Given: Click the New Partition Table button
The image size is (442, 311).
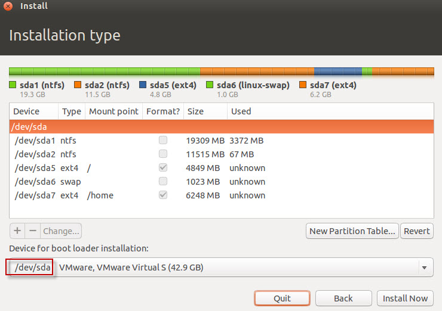Looking at the screenshot, I should pyautogui.click(x=351, y=231).
